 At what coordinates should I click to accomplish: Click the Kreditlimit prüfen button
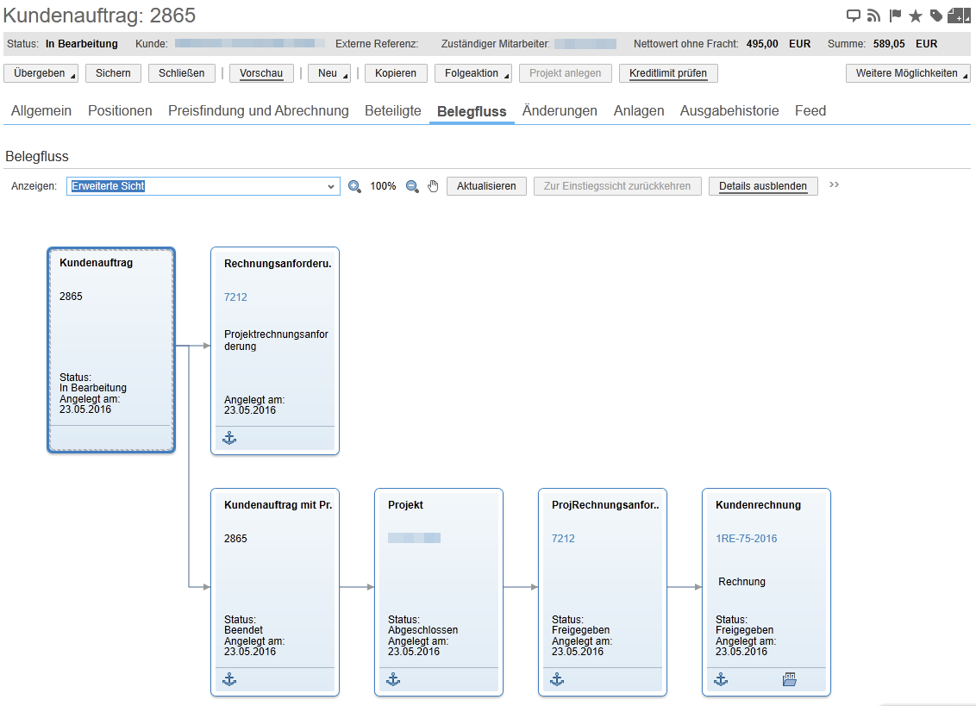click(x=668, y=73)
